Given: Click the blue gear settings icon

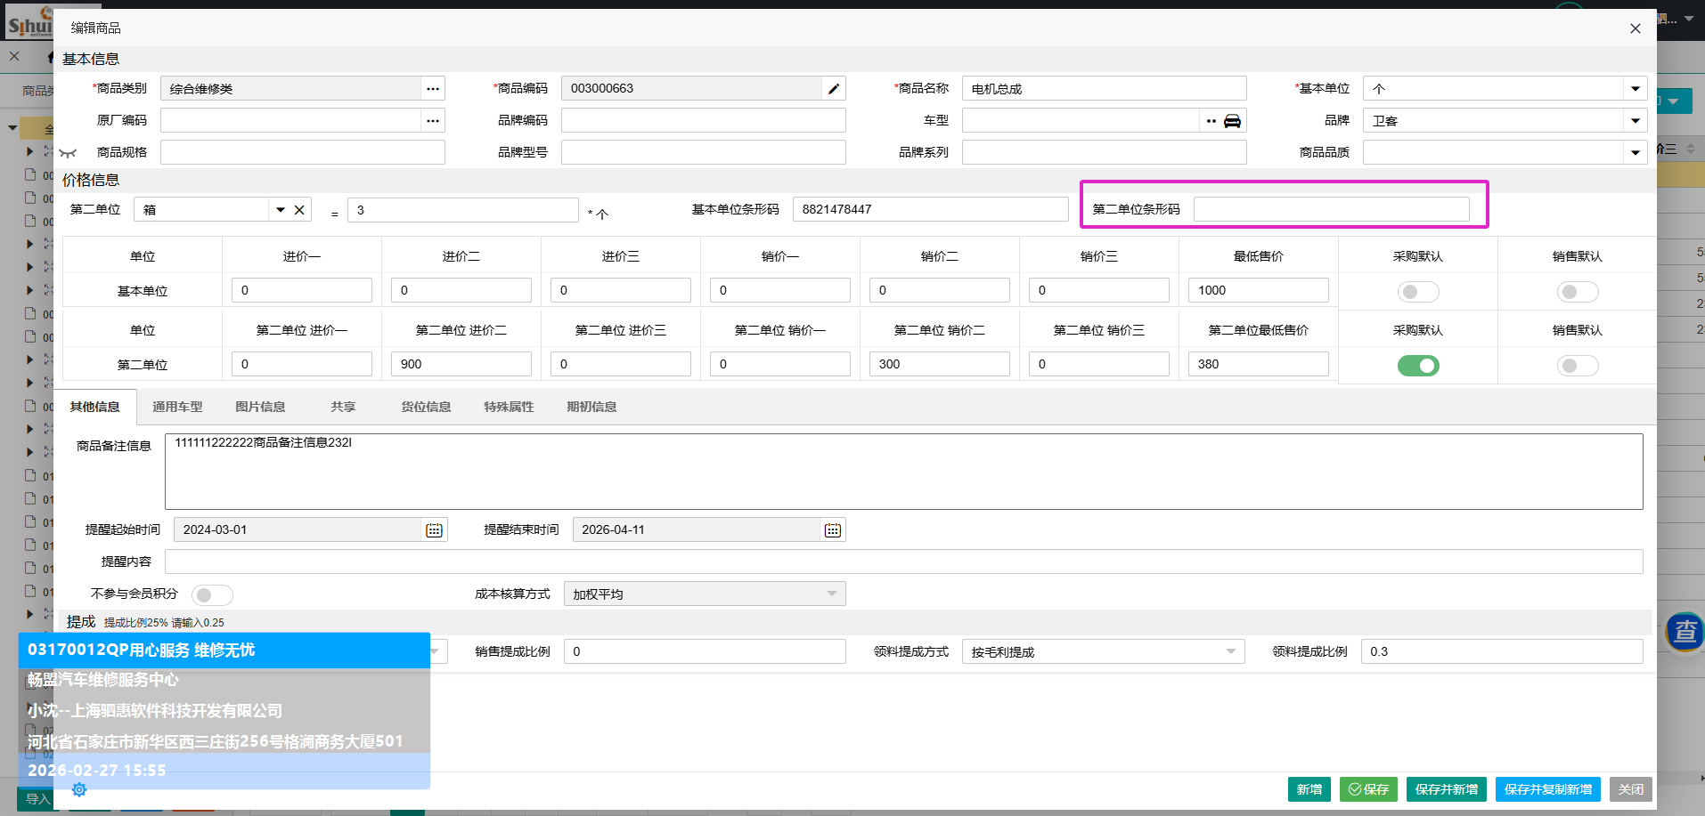Looking at the screenshot, I should click(x=79, y=789).
